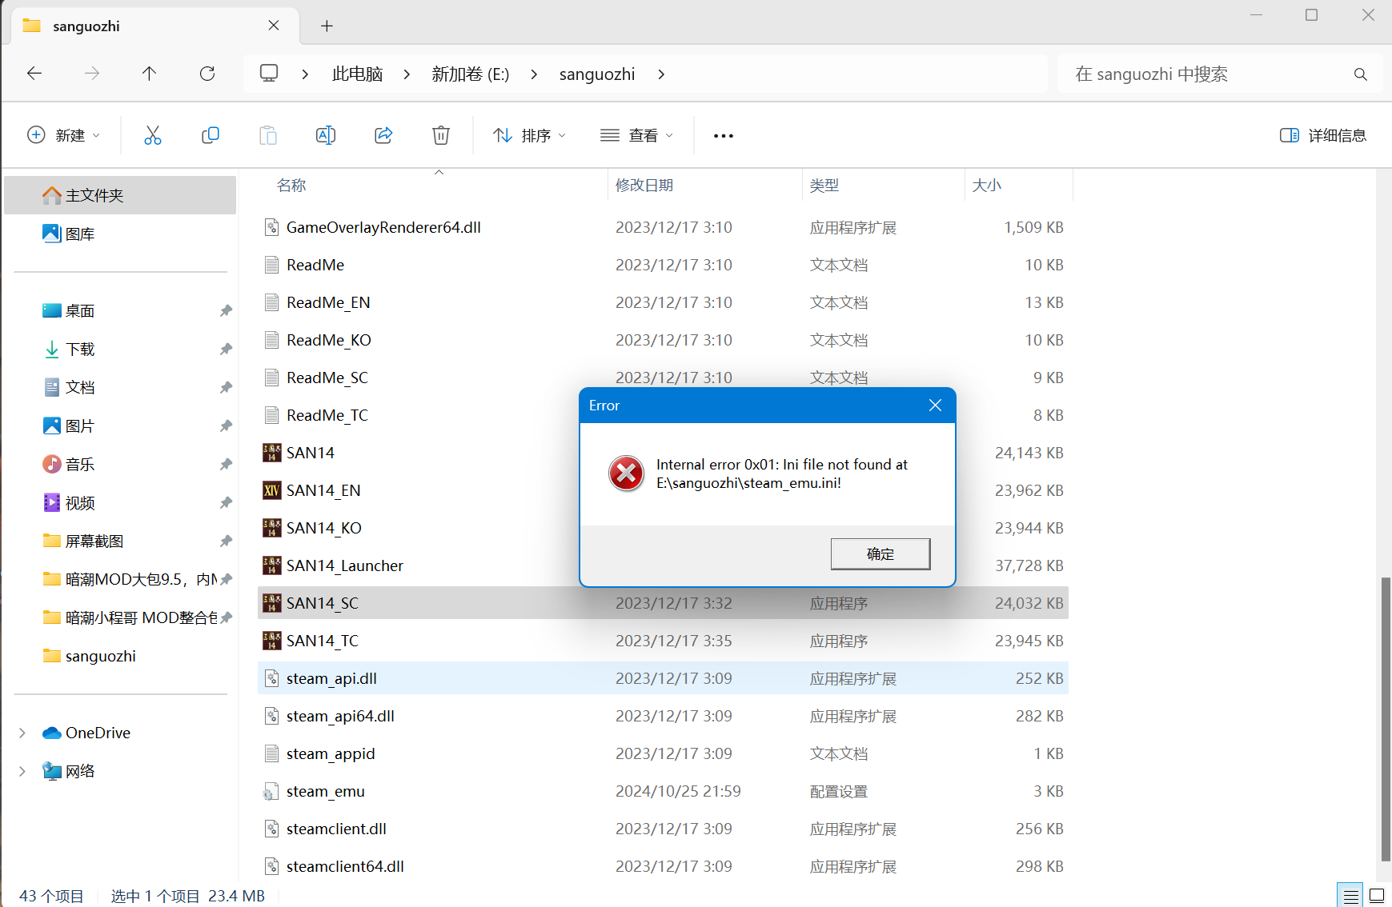Screen dimensions: 1392x907
Task: Expand the OneDrive tree node
Action: tap(22, 733)
